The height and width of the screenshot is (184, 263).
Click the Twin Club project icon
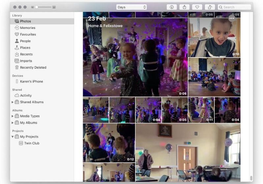[21, 143]
